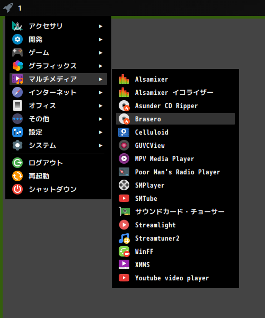Choose 再起動 to restart
Screen dimensions: 265x318
(x=58, y=176)
